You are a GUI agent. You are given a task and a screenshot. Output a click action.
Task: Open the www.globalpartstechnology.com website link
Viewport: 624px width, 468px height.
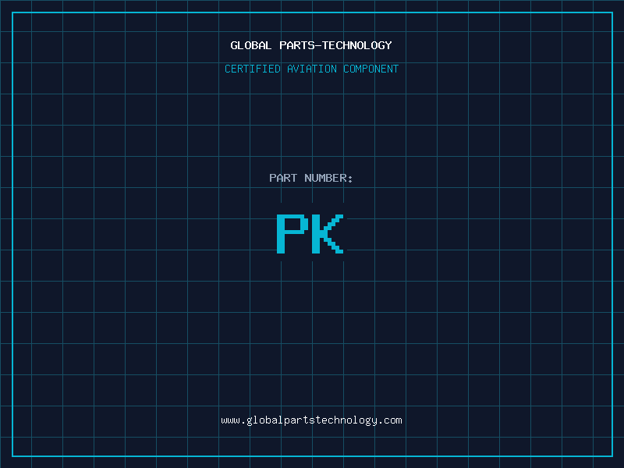311,420
